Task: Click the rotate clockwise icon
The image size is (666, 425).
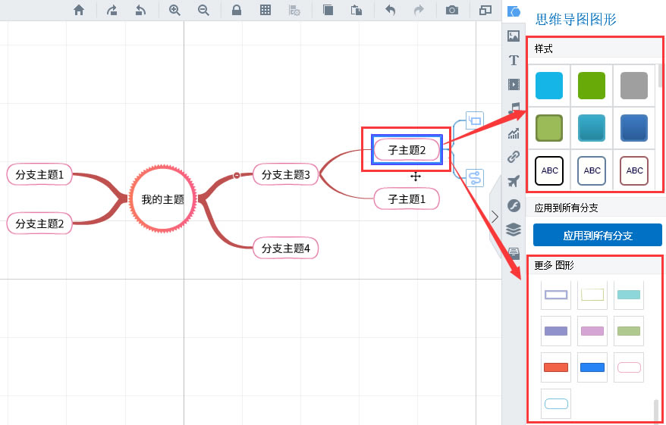Action: pos(112,10)
